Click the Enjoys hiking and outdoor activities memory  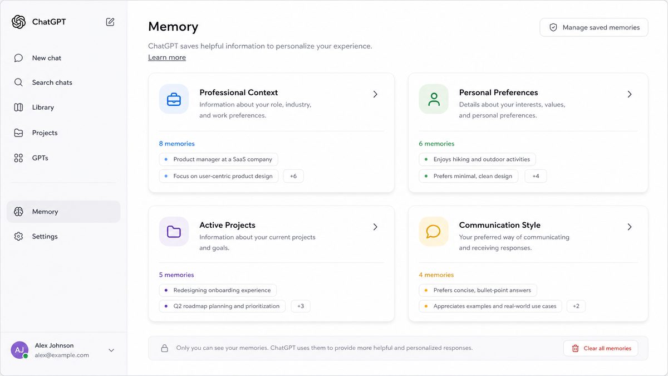478,159
